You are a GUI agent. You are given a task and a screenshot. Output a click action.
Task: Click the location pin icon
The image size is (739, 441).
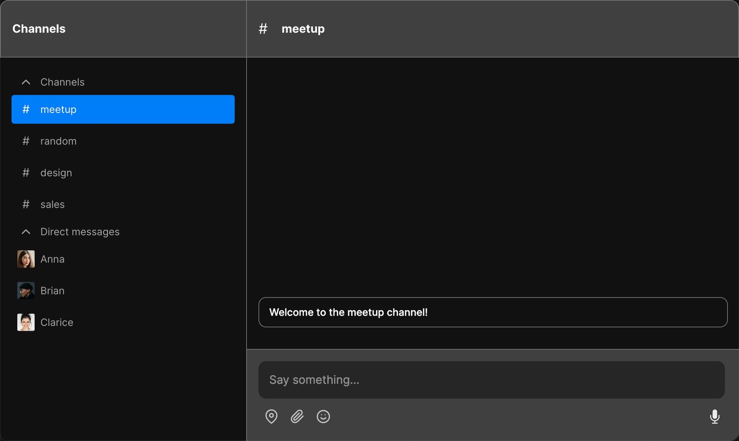click(271, 416)
